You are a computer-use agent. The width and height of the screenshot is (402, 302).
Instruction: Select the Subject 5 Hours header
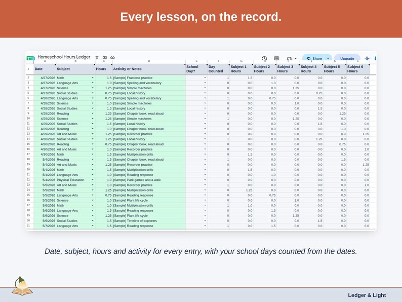click(x=335, y=69)
